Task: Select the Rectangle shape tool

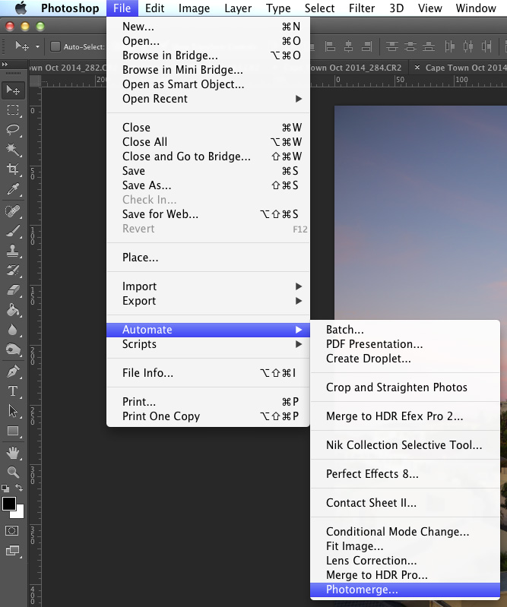Action: click(x=13, y=431)
